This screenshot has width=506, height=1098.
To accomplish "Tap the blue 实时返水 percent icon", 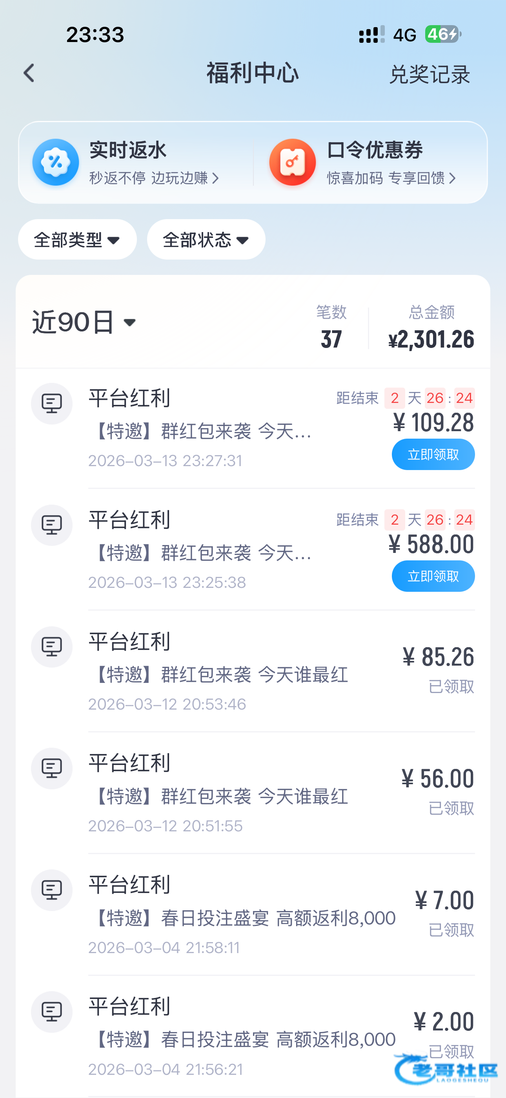I will (55, 163).
